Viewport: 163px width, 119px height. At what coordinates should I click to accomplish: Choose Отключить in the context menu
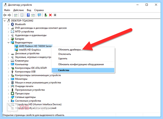point(83,54)
